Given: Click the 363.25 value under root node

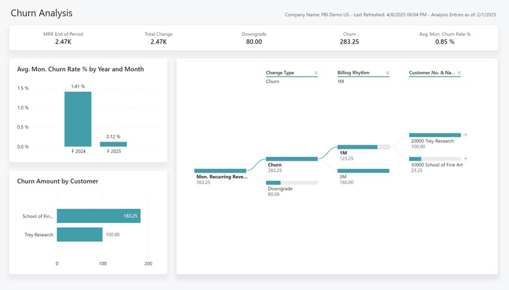Looking at the screenshot, I should 203,182.
